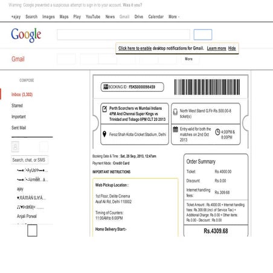This screenshot has height=273, width=273.
Task: Click the location pin icon beside stadium name
Action: pos(104,134)
